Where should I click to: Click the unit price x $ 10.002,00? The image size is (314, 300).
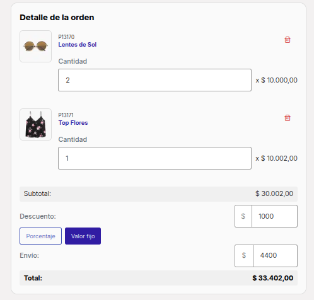[x=276, y=158]
